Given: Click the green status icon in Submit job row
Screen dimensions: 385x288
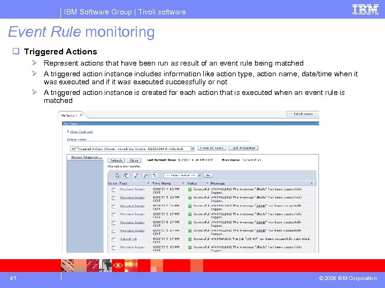Looking at the screenshot, I should click(x=189, y=239).
